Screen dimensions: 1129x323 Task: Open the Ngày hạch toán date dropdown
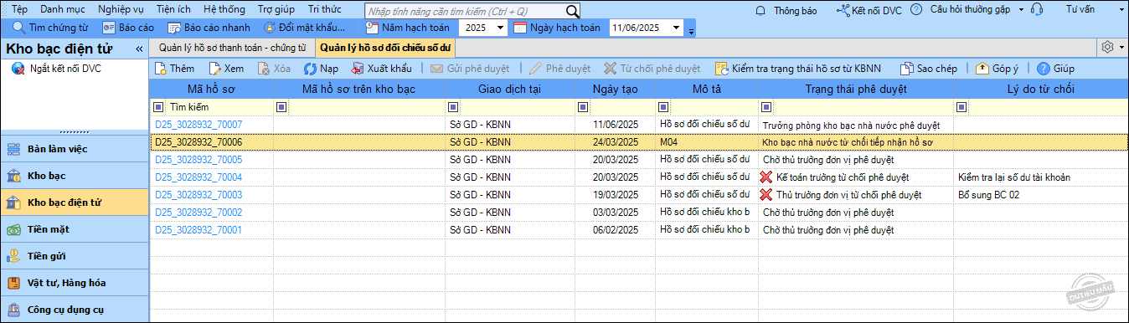(677, 28)
